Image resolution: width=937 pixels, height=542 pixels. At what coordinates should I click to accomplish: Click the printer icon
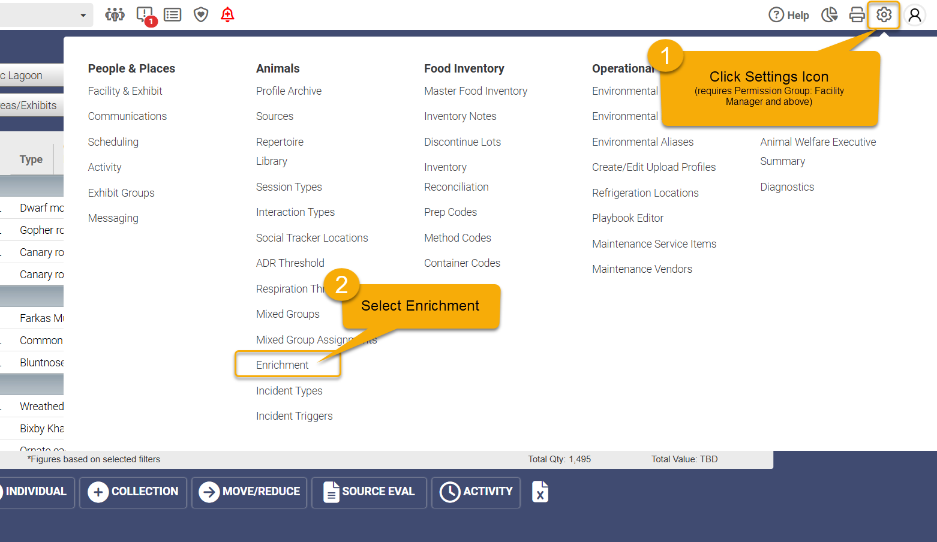(x=857, y=14)
